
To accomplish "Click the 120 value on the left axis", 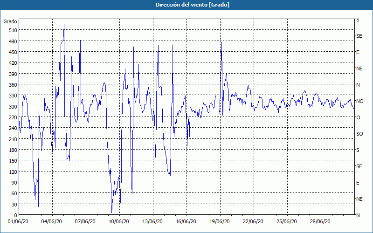I will pos(13,172).
